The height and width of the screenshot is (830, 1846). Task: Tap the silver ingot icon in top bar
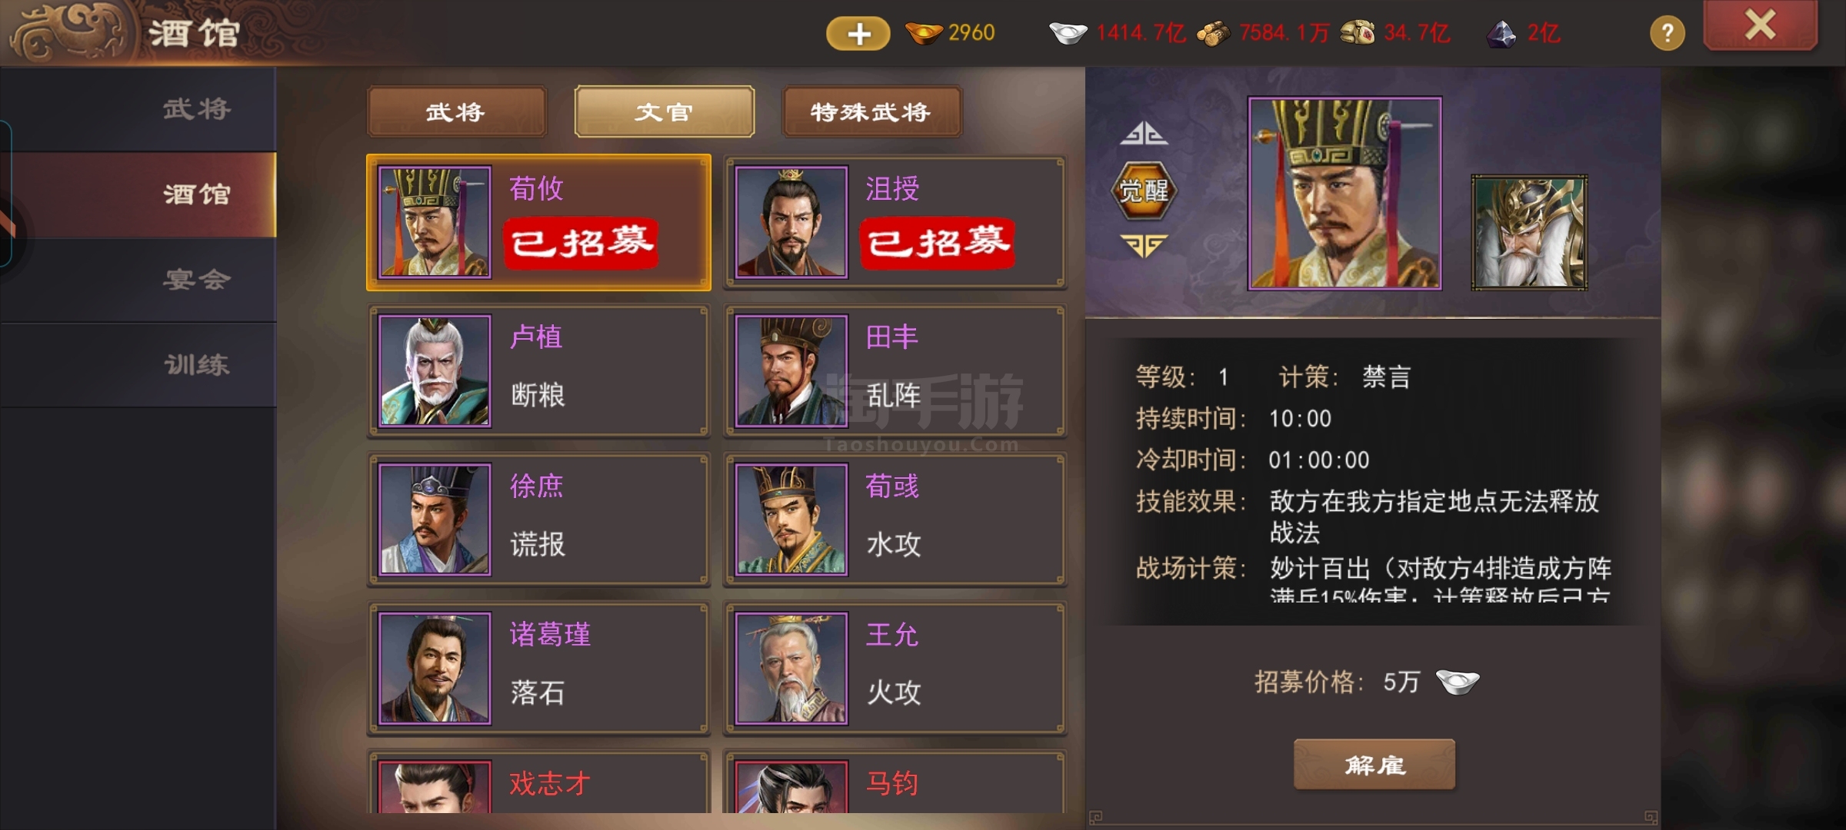(x=1068, y=33)
